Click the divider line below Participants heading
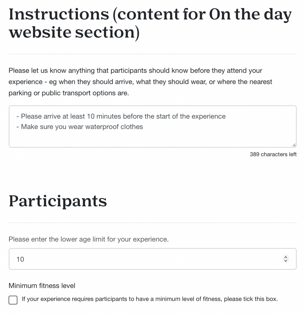The width and height of the screenshot is (305, 318). pos(152,223)
